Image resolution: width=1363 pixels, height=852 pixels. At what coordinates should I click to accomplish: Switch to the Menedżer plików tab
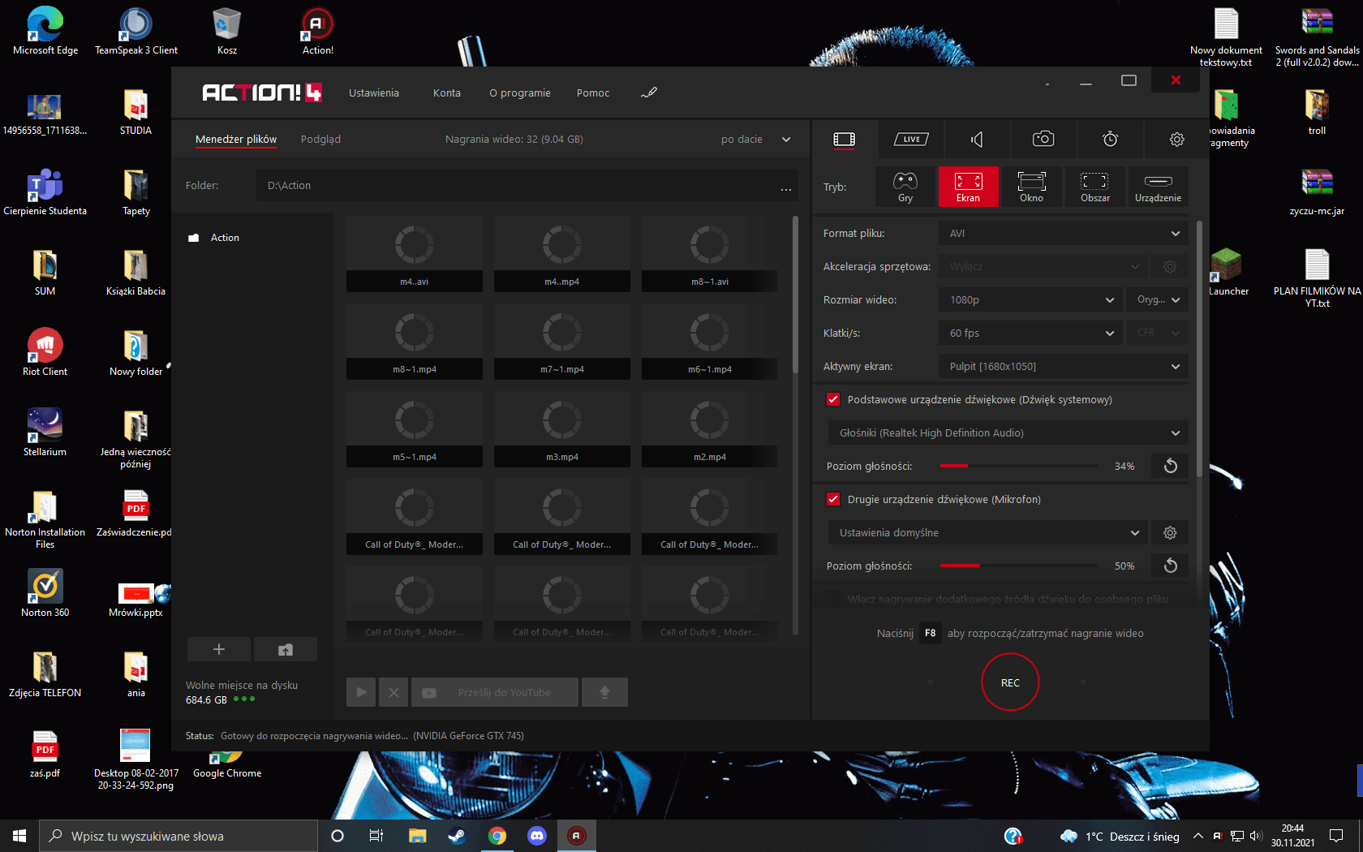pyautogui.click(x=236, y=140)
